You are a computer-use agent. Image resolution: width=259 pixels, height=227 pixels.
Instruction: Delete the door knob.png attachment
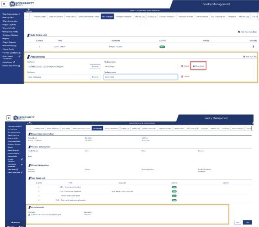pyautogui.click(x=185, y=76)
